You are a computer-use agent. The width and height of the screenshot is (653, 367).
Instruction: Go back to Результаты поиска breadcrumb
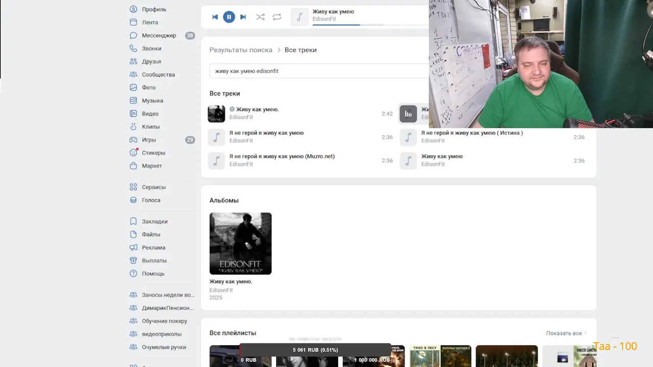click(241, 50)
